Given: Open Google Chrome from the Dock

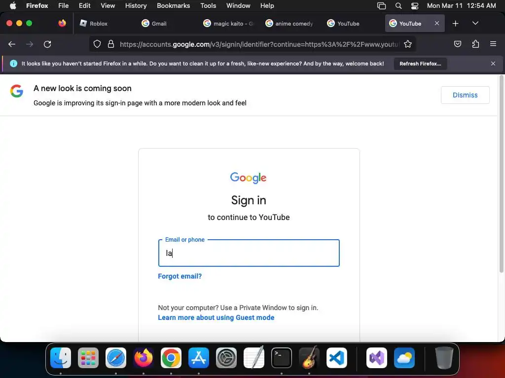Looking at the screenshot, I should pyautogui.click(x=171, y=358).
